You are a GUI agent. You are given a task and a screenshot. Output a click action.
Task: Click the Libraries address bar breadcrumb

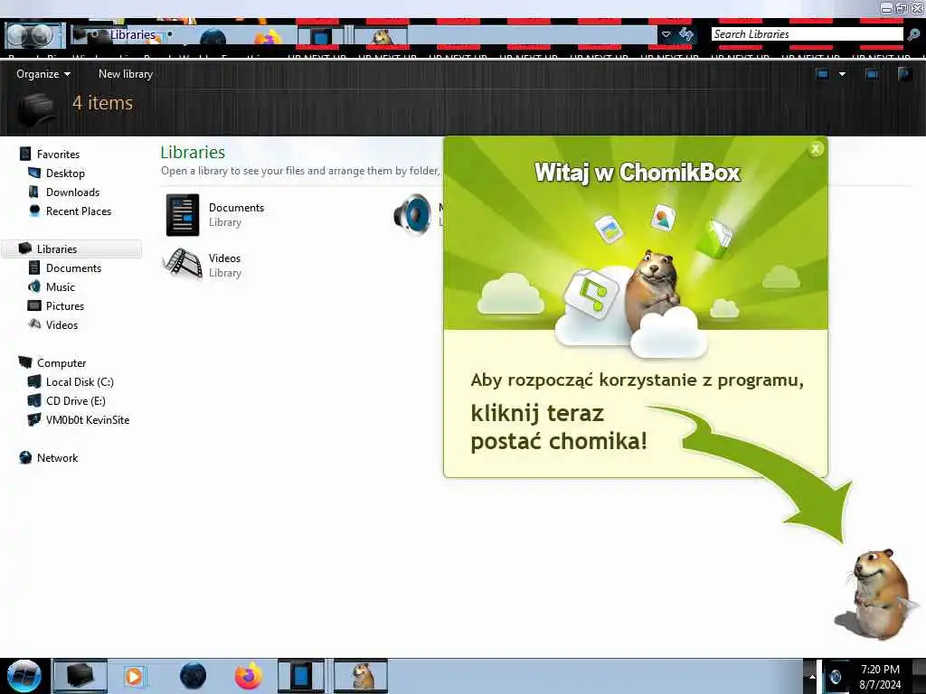point(132,35)
